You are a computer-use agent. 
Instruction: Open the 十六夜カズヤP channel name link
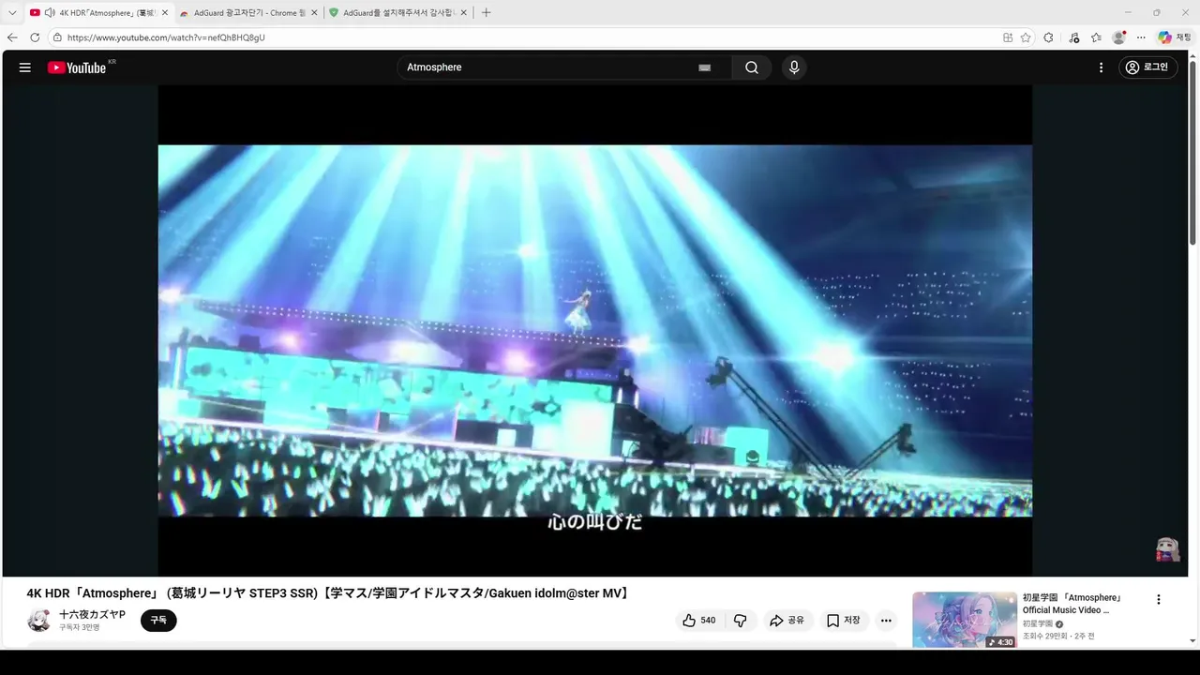click(92, 614)
